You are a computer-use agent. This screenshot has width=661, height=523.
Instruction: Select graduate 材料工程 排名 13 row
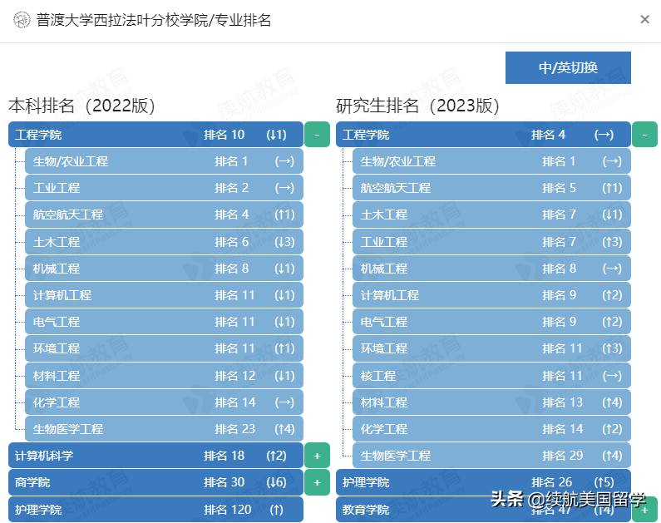(x=491, y=402)
